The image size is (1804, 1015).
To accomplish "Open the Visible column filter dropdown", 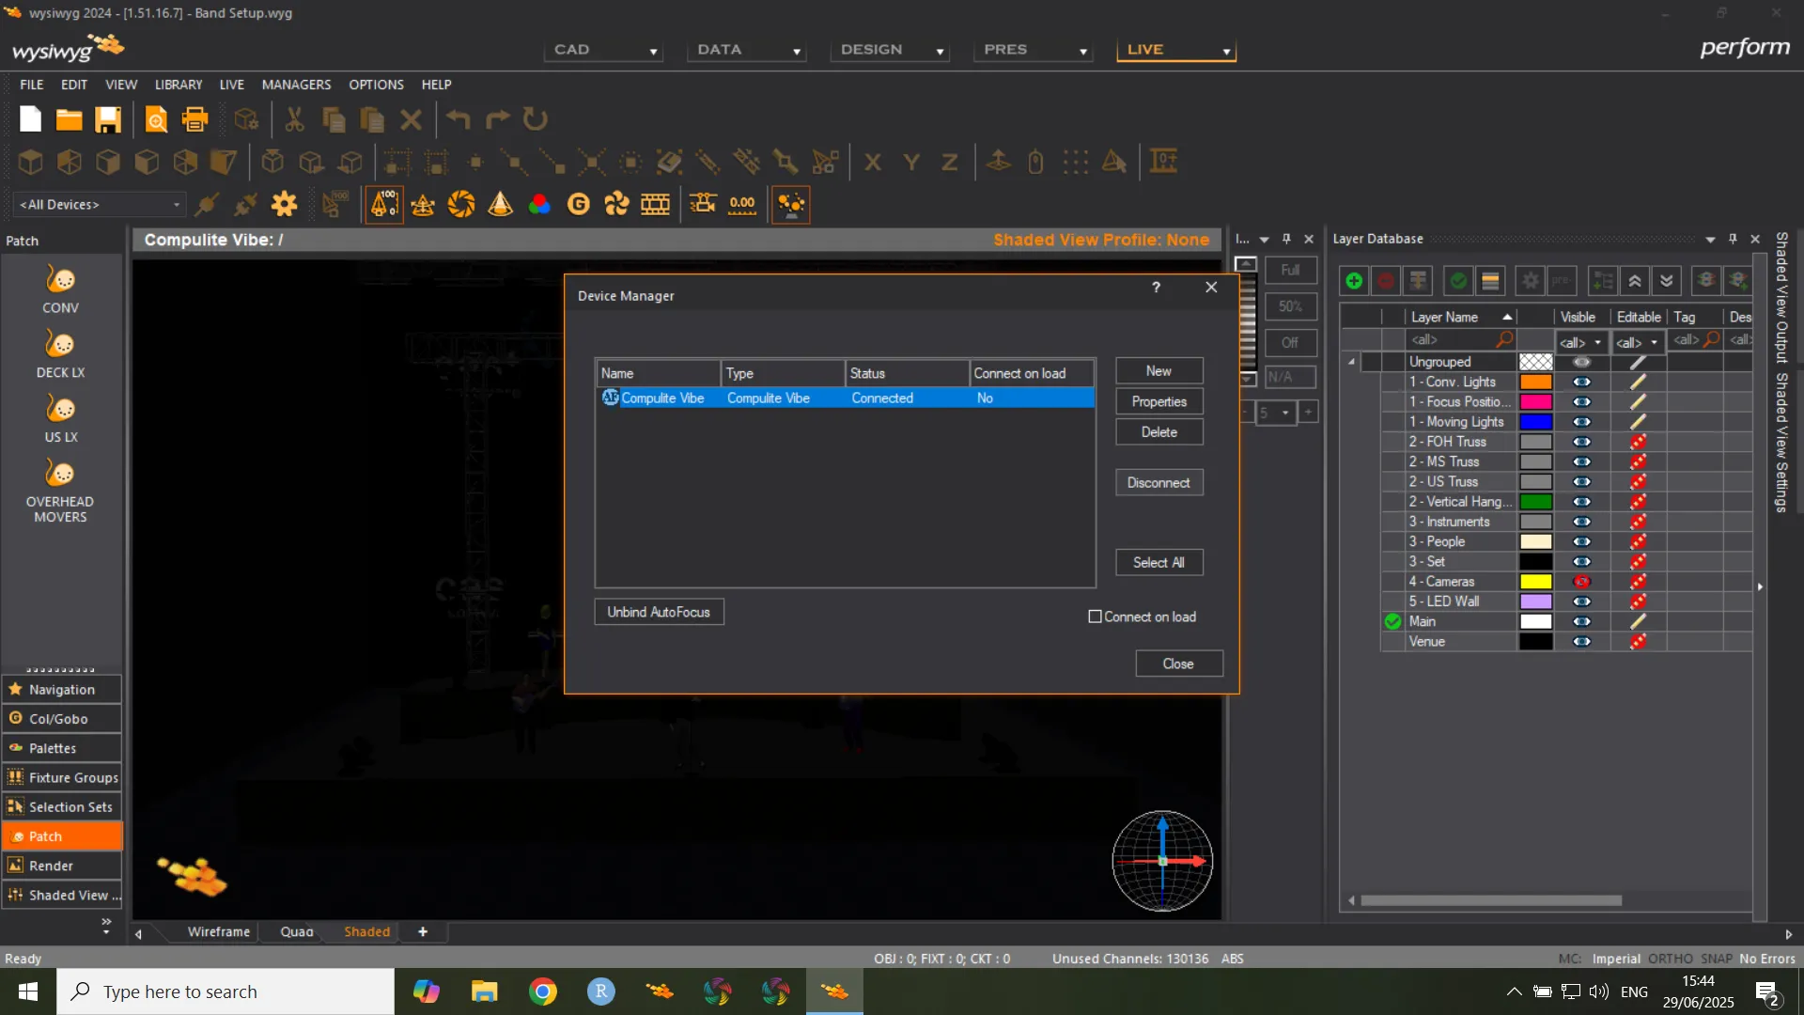I will [1581, 342].
